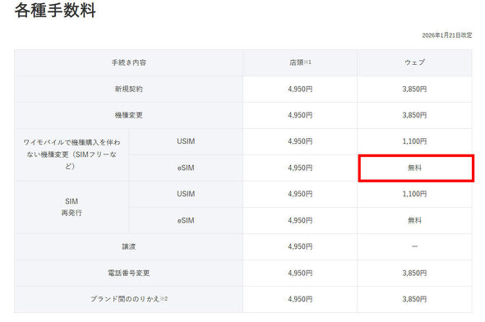Viewport: 485px width, 322px height.
Task: Click the 新規契約 web fee 3,850円
Action: click(x=414, y=89)
